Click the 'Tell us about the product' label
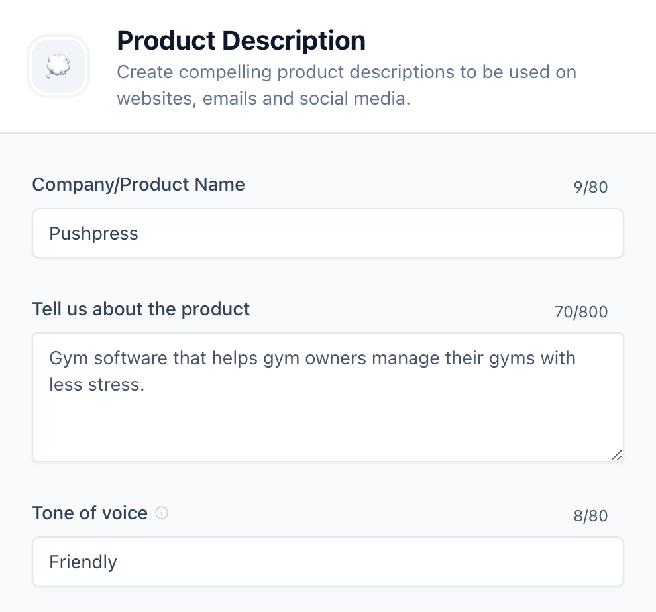This screenshot has width=656, height=612. click(141, 309)
